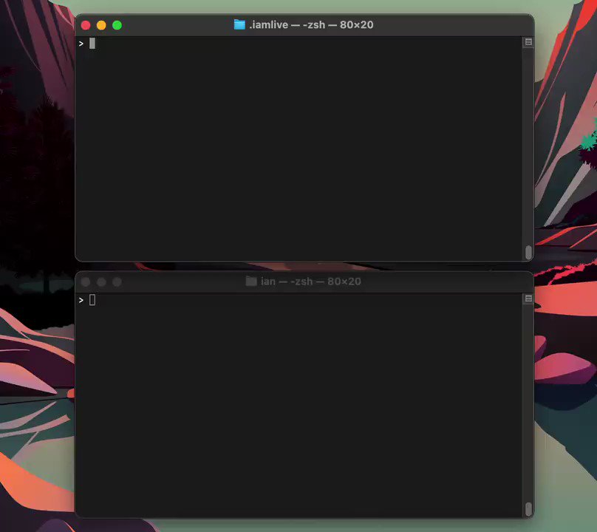
Task: Minimize the .iamlive terminal window
Action: (101, 25)
